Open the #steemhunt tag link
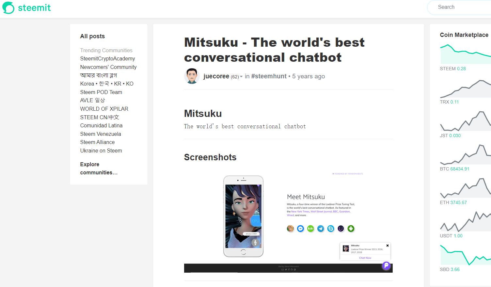This screenshot has height=287, width=491. click(x=269, y=76)
